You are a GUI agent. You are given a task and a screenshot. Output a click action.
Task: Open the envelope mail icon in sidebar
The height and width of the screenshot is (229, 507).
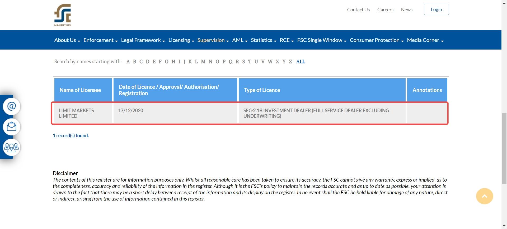(12, 127)
